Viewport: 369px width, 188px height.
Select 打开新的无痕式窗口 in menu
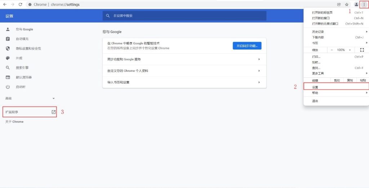[x=336, y=24]
